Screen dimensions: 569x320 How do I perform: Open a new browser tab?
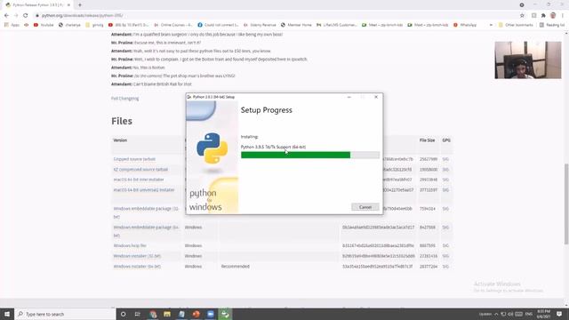[80, 5]
